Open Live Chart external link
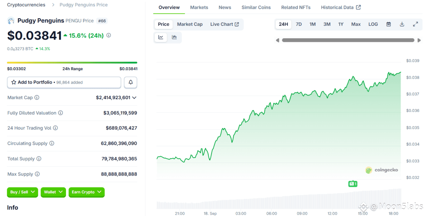The height and width of the screenshot is (216, 426). point(225,24)
